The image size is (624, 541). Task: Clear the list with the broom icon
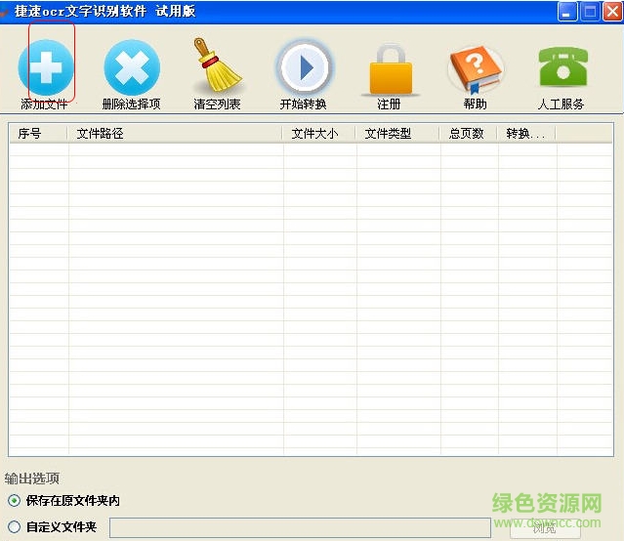click(218, 64)
